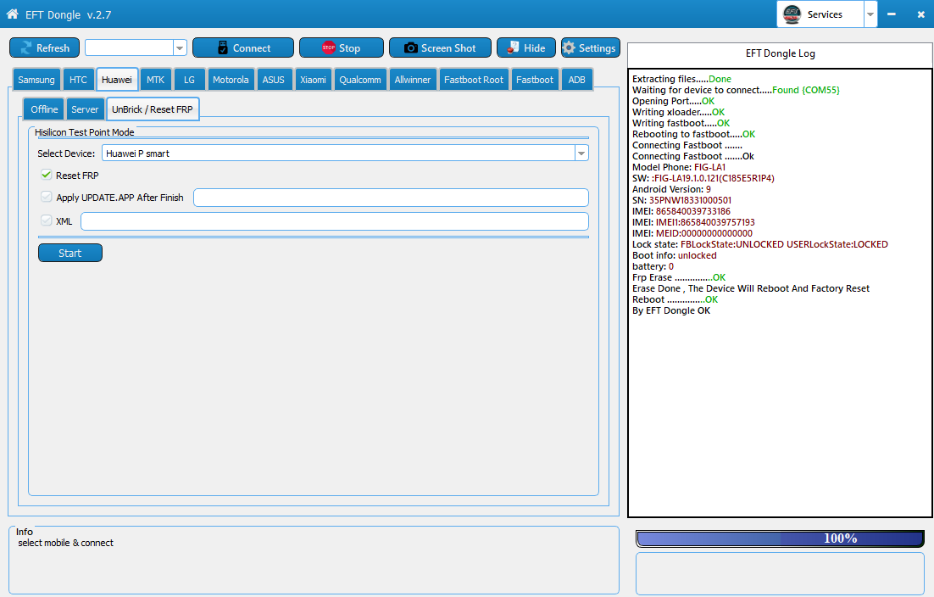Switch to the Allwinner tab
Screen dimensions: 934x597
coord(412,79)
